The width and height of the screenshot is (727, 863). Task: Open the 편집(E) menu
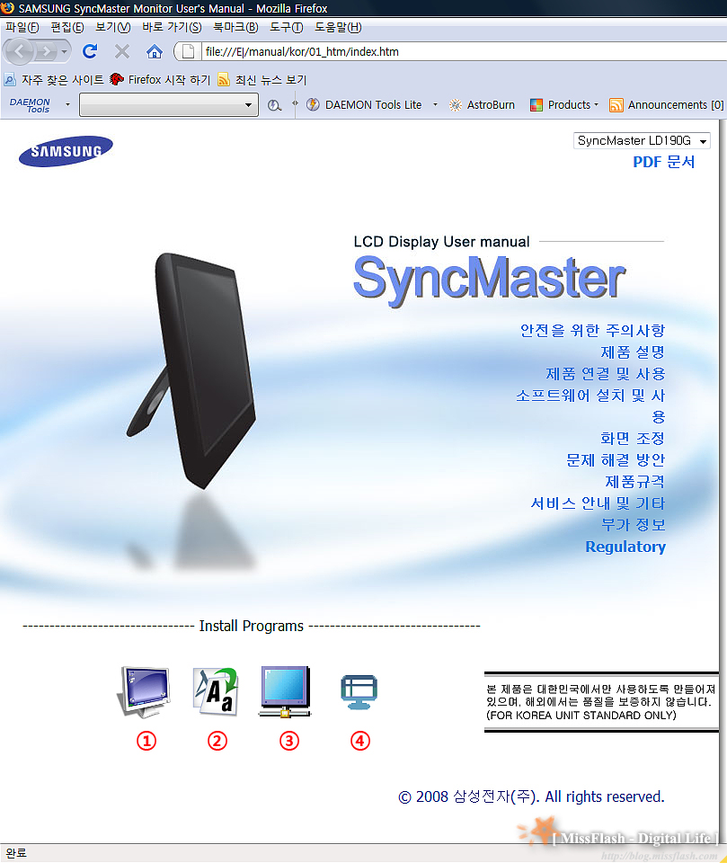[67, 27]
